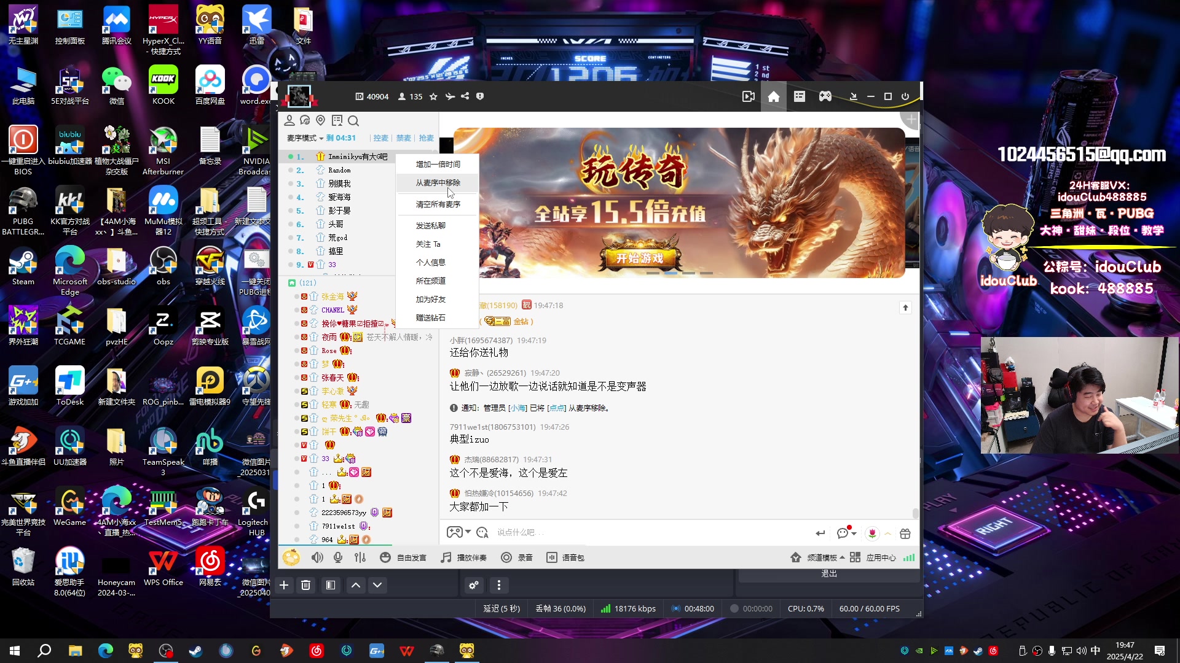
Task: Click the OBS delete source trash icon
Action: click(x=306, y=585)
